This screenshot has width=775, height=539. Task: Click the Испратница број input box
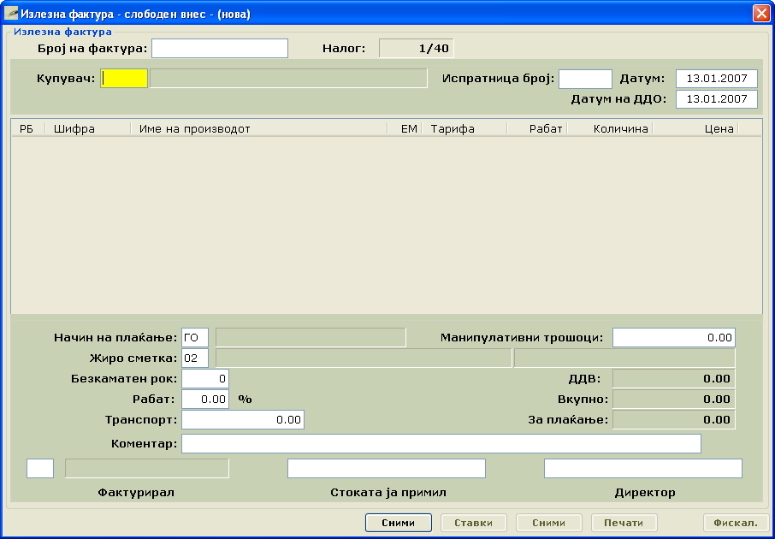pyautogui.click(x=585, y=79)
